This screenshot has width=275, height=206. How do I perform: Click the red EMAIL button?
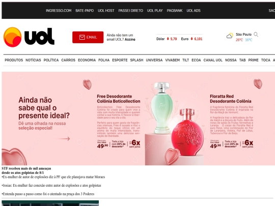(x=88, y=37)
